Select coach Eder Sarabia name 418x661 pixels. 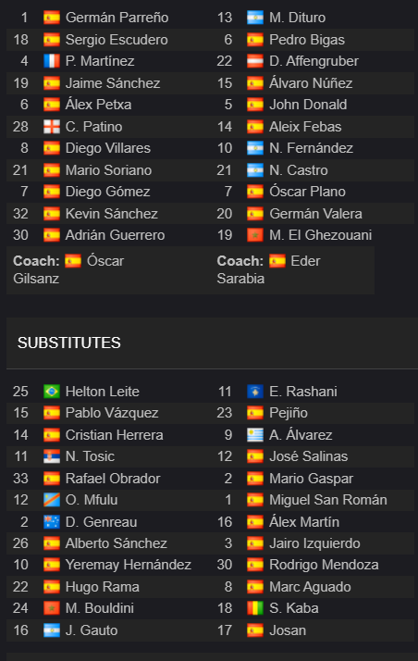point(268,269)
